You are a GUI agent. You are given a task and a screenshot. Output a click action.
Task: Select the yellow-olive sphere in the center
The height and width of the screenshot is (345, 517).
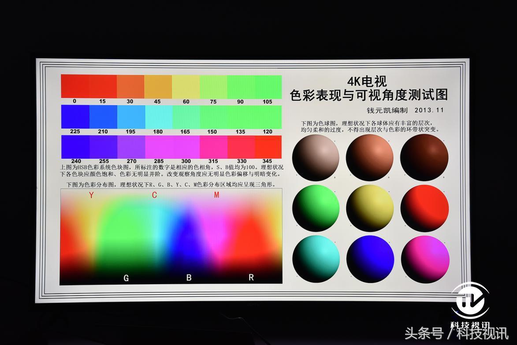(370, 207)
